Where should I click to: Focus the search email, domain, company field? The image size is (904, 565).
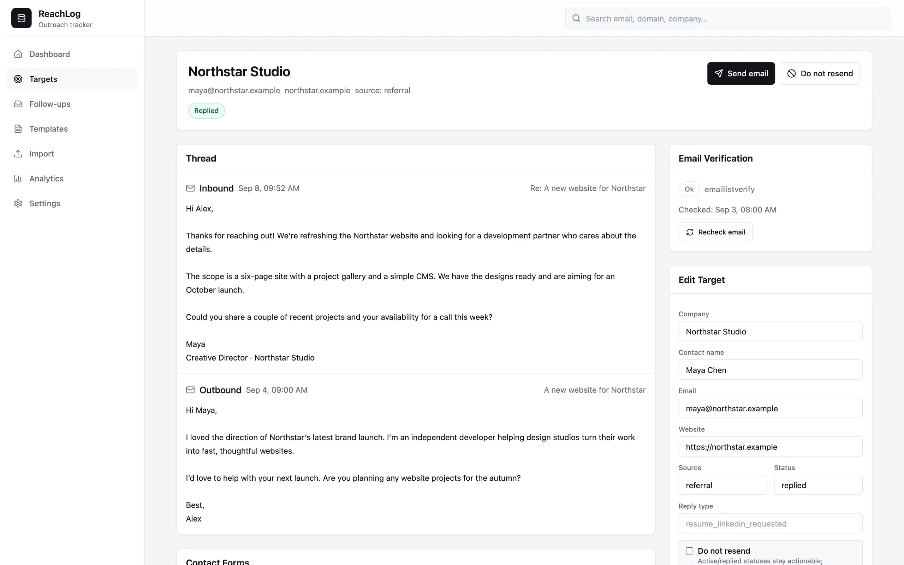(727, 18)
